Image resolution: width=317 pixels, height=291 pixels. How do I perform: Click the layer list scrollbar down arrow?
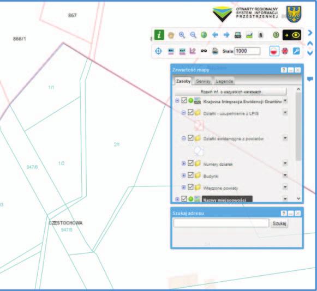pos(298,198)
